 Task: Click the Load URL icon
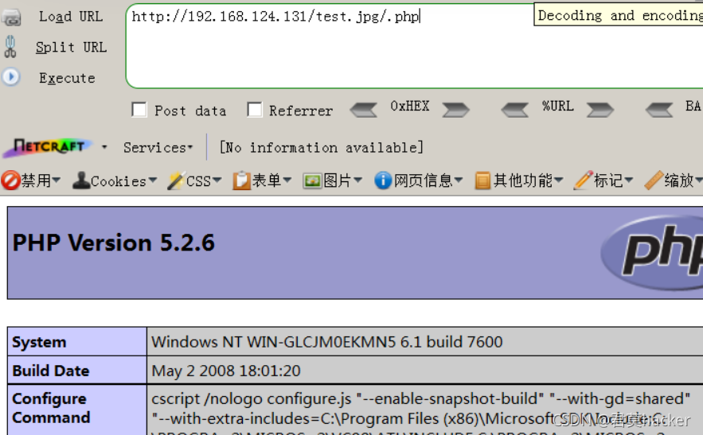click(11, 17)
